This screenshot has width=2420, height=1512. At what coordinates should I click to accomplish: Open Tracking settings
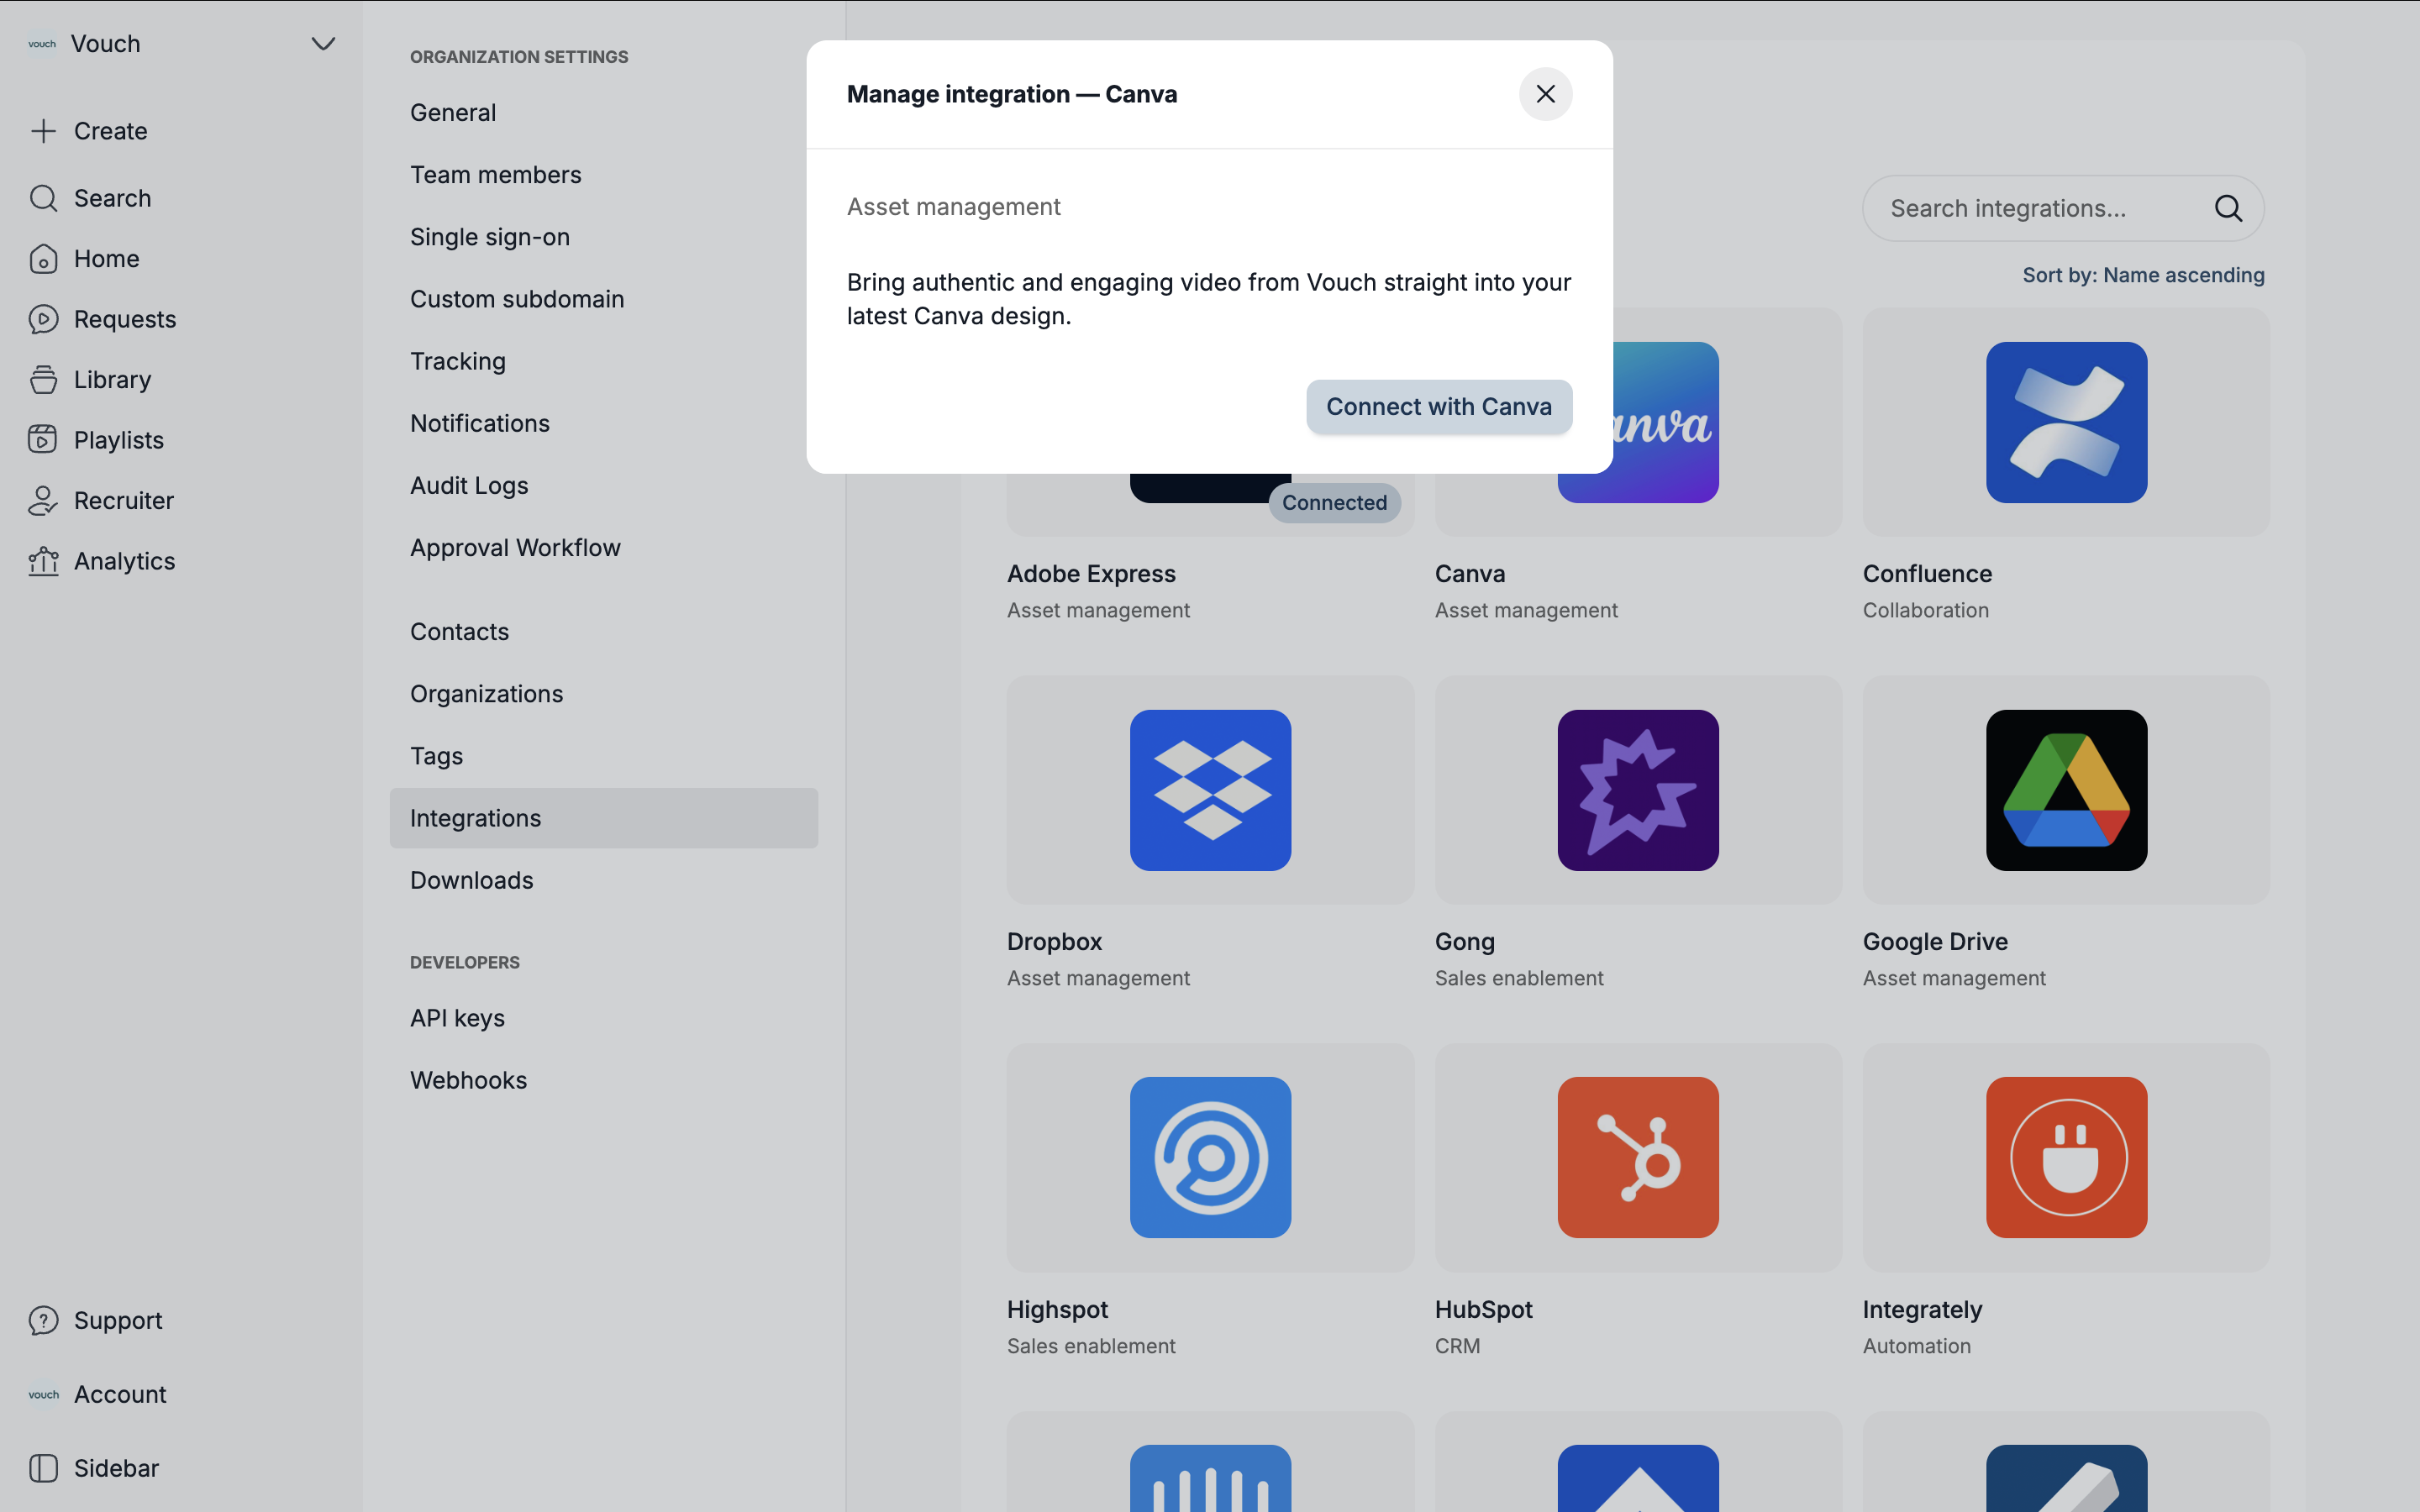pos(458,361)
